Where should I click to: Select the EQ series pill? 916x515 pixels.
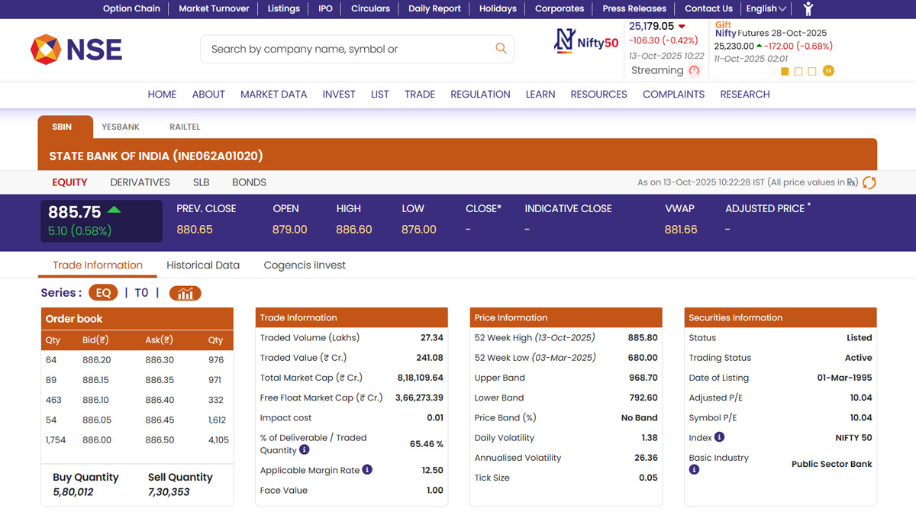click(x=103, y=293)
